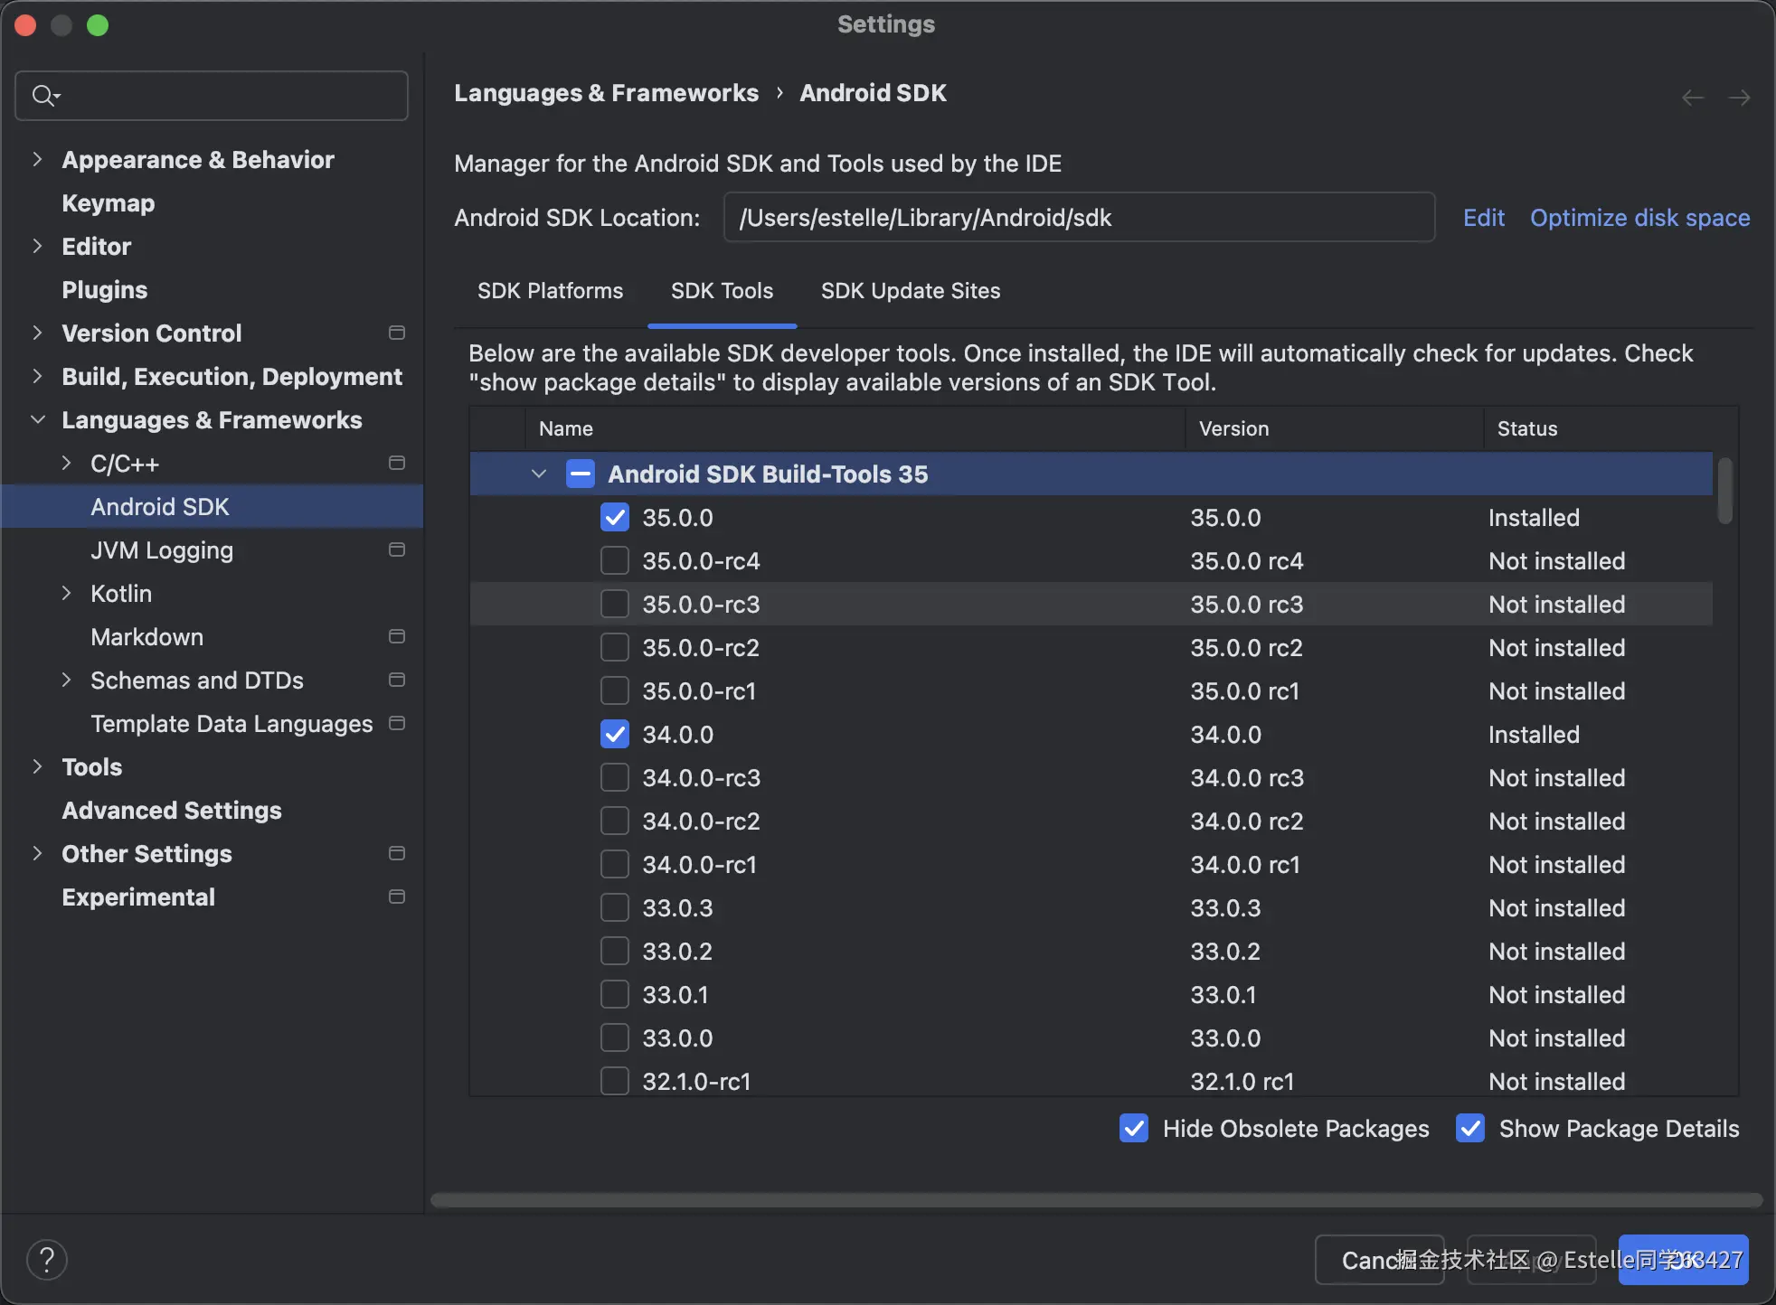Toggle Hide Obsolete Packages checkbox
Screen dimensions: 1776x1305
pyautogui.click(x=1134, y=1128)
